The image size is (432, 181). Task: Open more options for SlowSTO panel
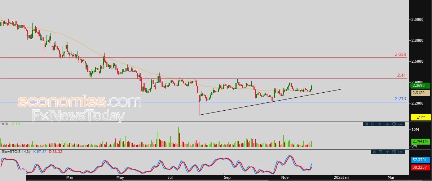coord(400,152)
